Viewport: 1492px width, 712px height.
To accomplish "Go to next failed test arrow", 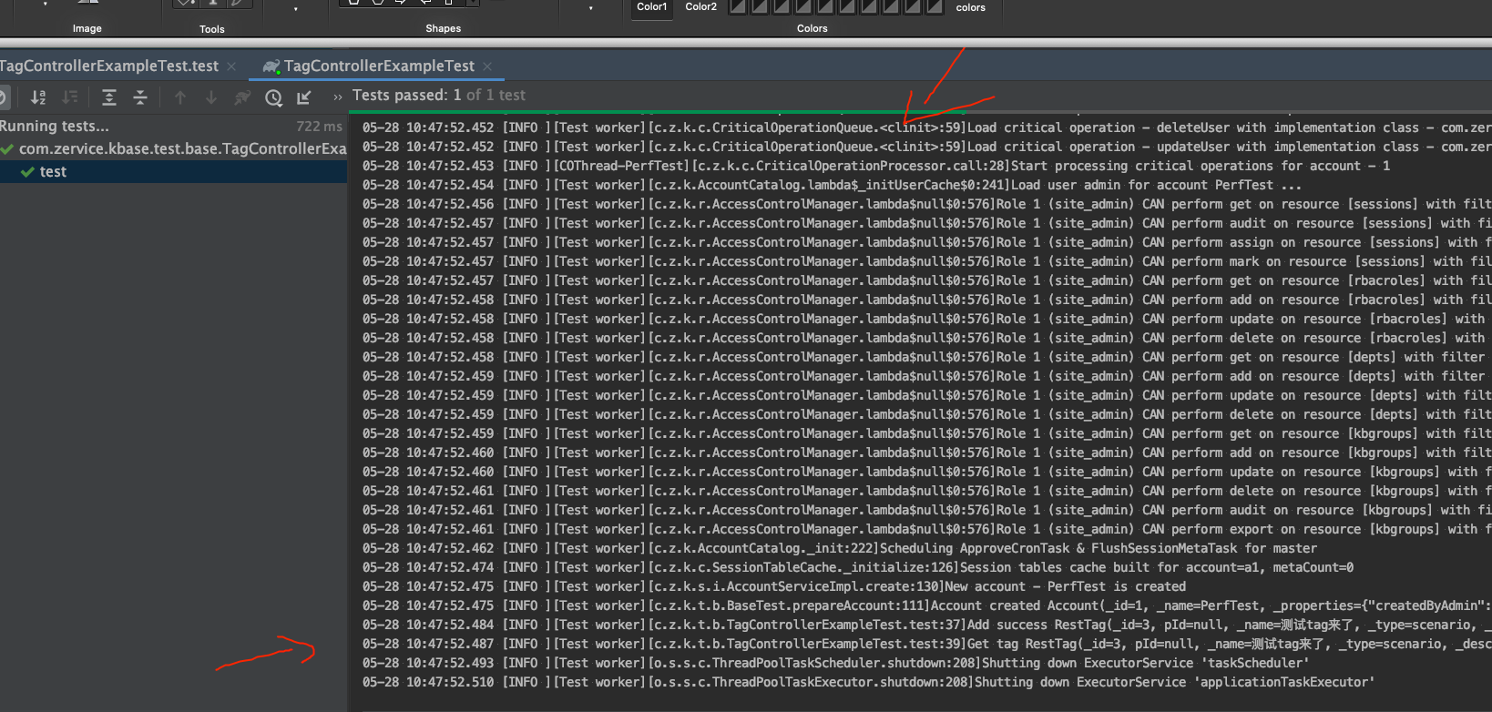I will click(211, 97).
